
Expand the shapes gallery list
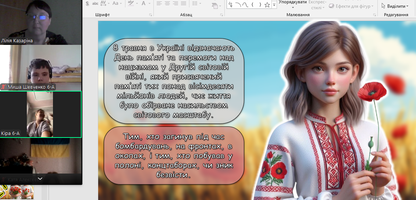(x=274, y=4)
